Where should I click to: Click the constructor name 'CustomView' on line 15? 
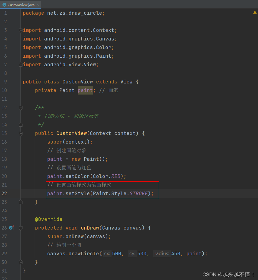[x=72, y=133]
